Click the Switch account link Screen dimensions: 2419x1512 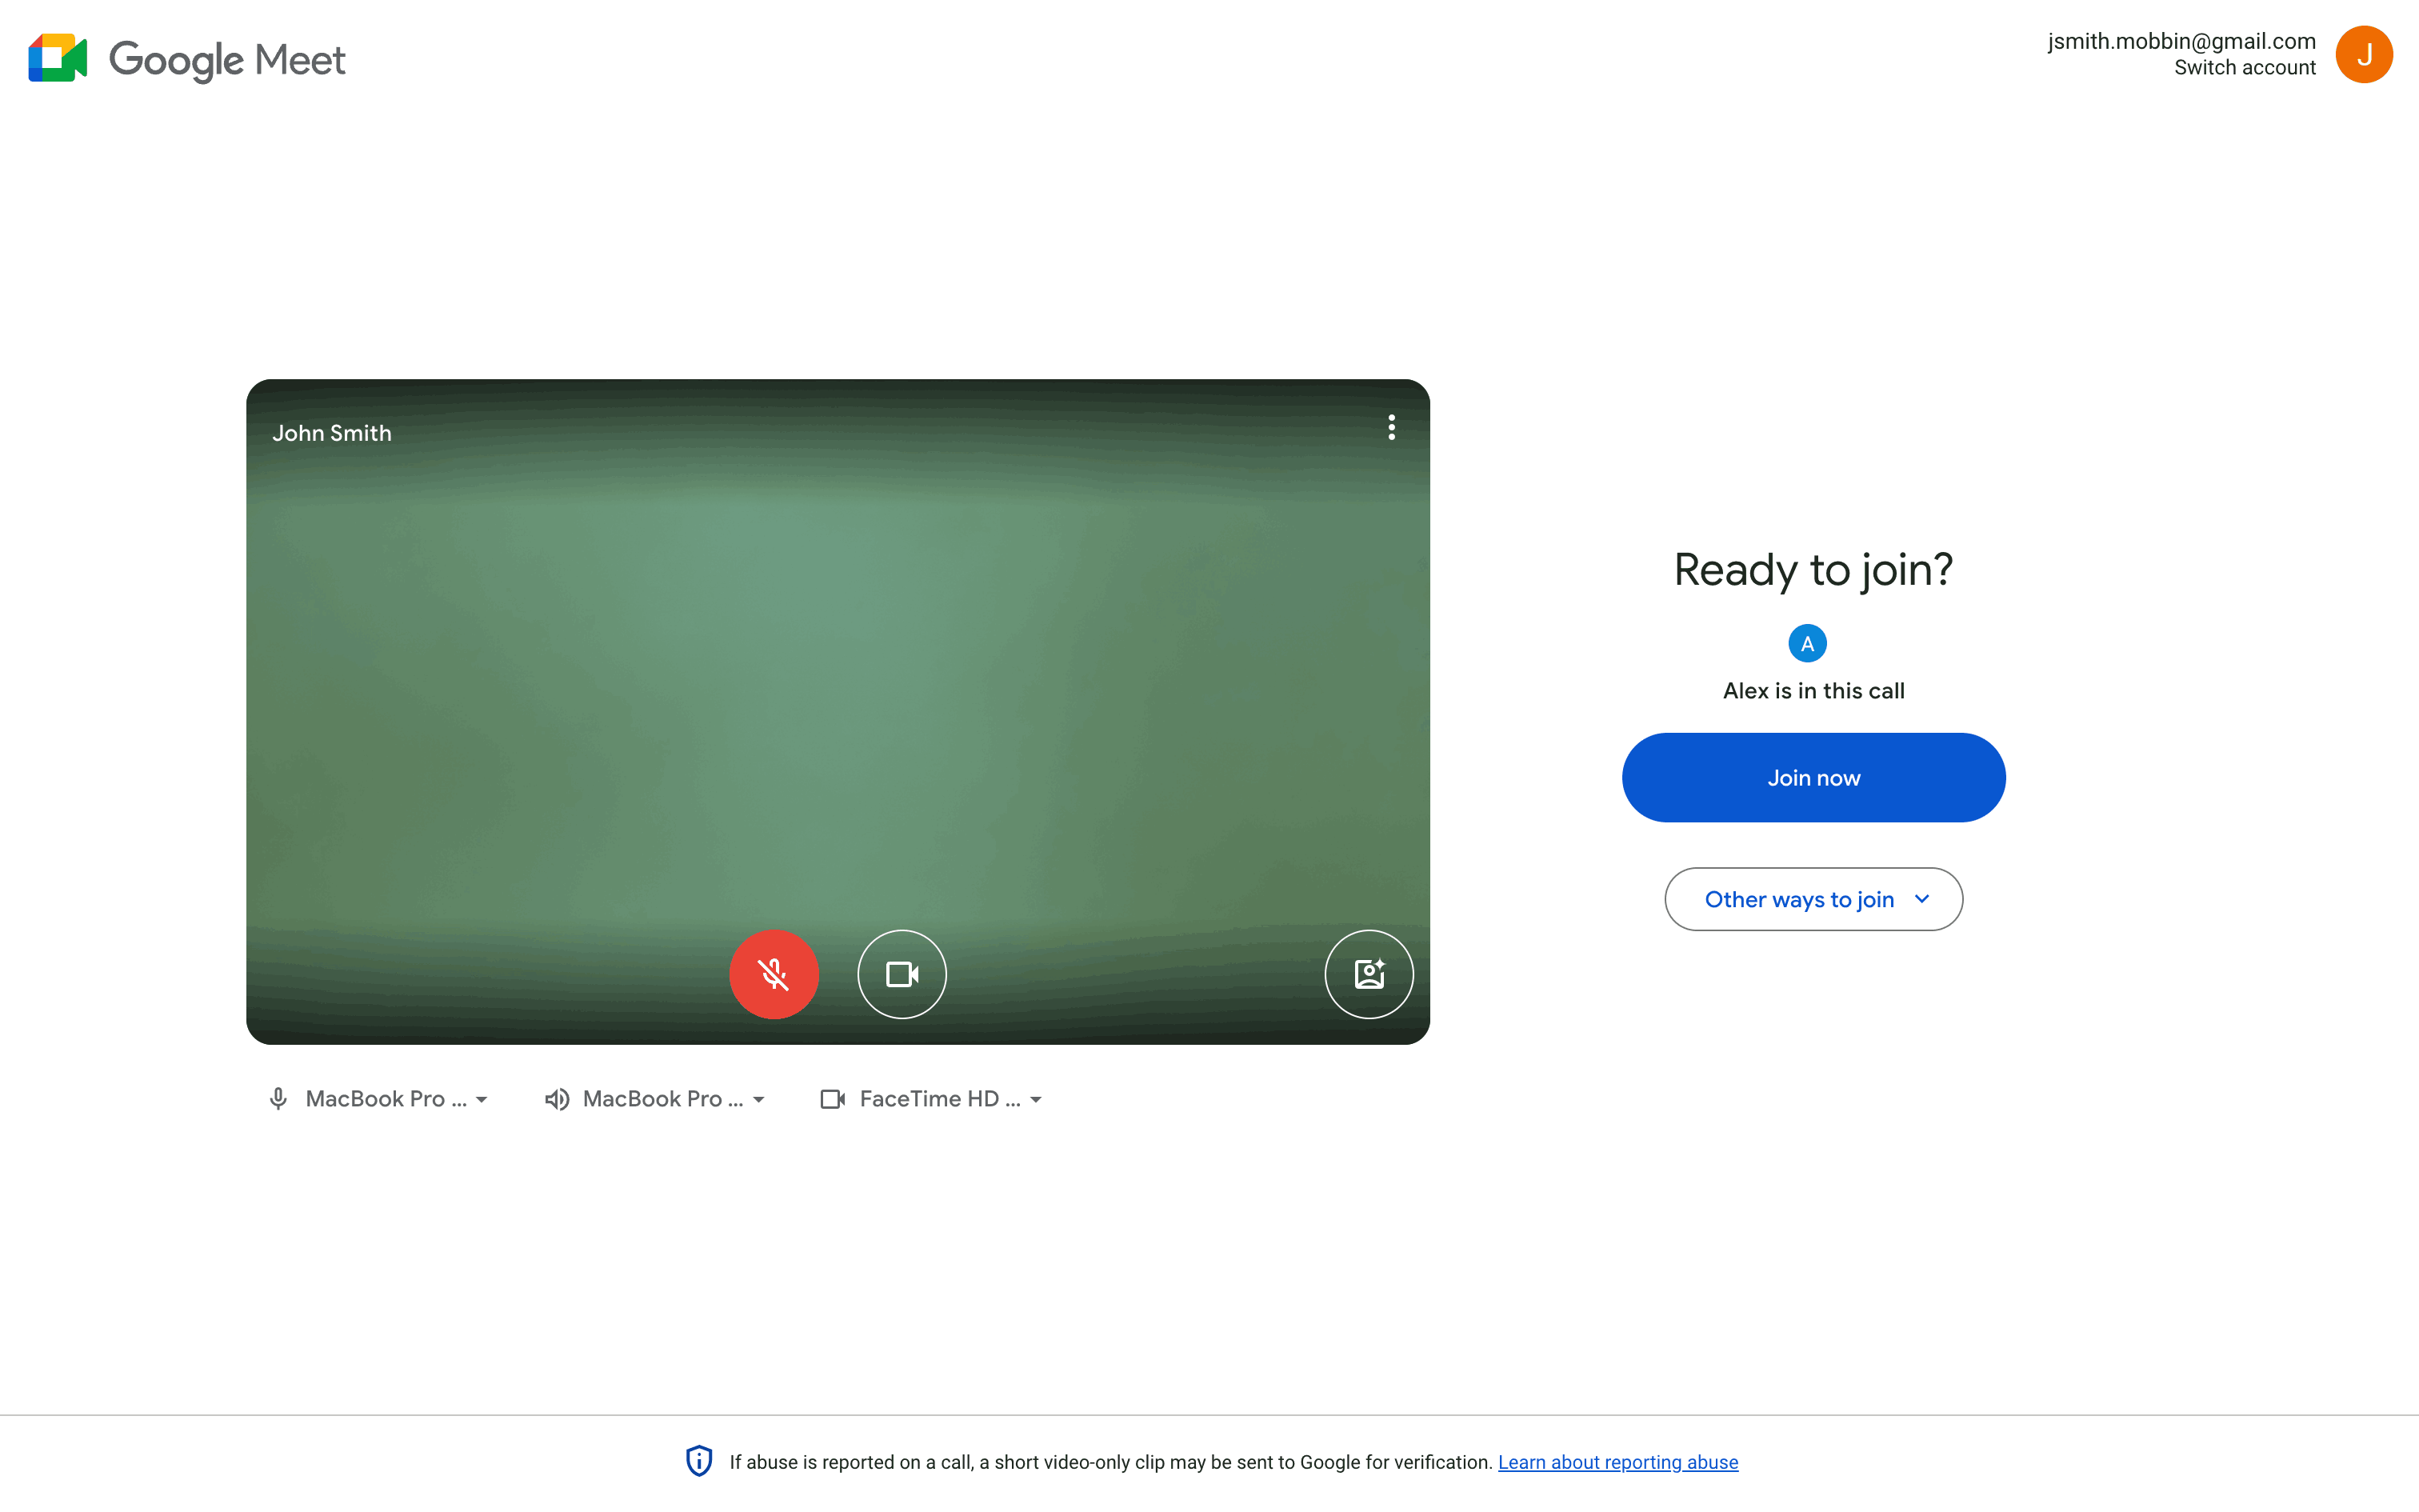coord(2244,68)
